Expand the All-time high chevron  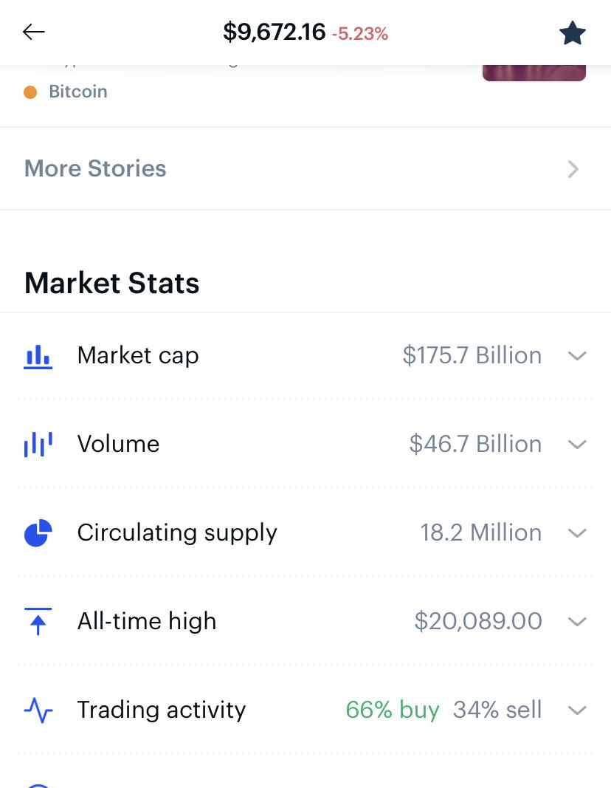(577, 622)
